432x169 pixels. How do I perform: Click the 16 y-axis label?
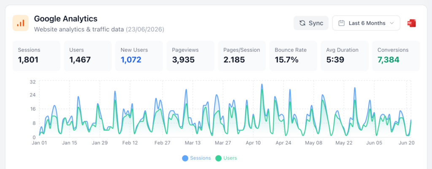33,109
